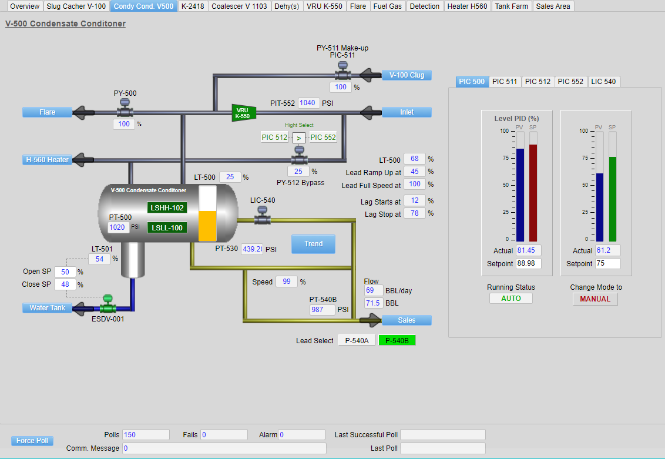Screen dimensions: 665x459
Task: Click the VRU K-550 compressor symbol
Action: pos(244,113)
